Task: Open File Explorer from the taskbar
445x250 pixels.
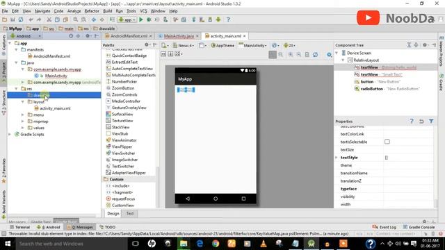Action: coord(184,244)
